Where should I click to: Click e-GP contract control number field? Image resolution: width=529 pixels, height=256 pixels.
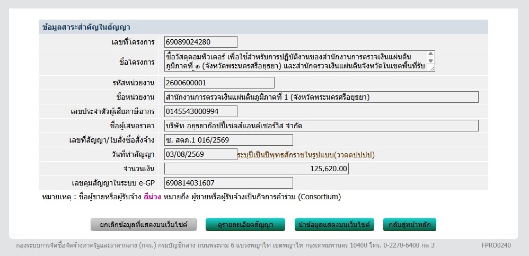[228, 183]
